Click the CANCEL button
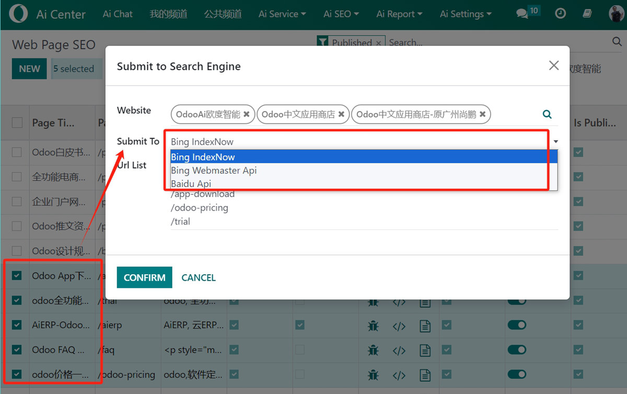 tap(199, 277)
